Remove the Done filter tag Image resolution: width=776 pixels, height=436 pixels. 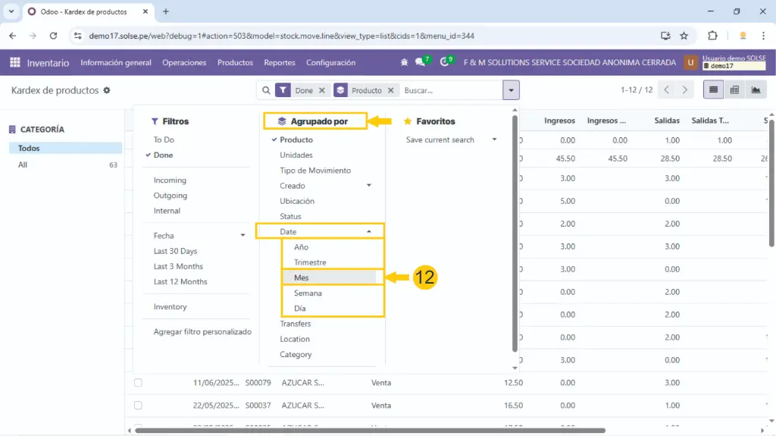point(322,90)
